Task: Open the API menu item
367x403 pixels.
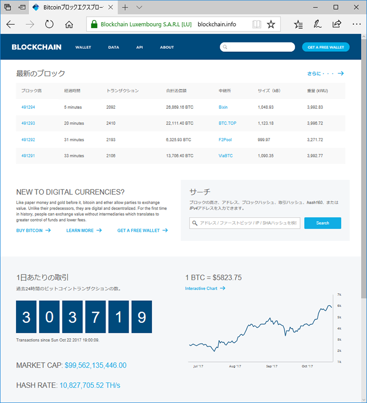Action: click(x=140, y=47)
